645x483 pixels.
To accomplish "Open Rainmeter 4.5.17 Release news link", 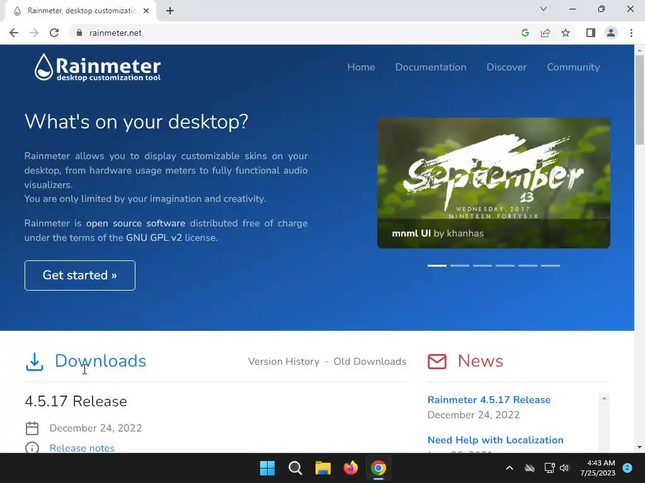I will coord(489,399).
